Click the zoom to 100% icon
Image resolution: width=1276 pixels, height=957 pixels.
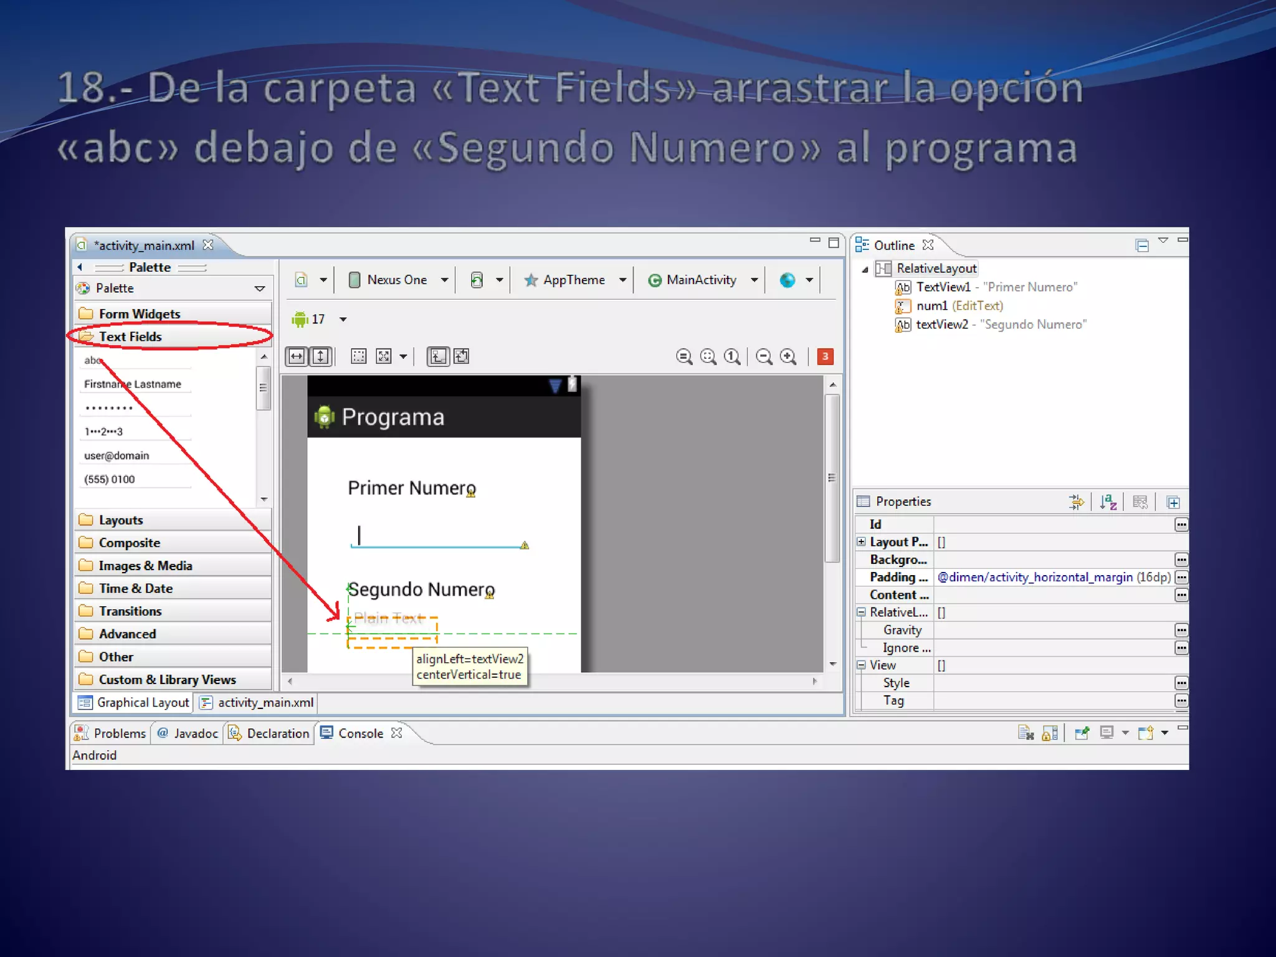732,356
